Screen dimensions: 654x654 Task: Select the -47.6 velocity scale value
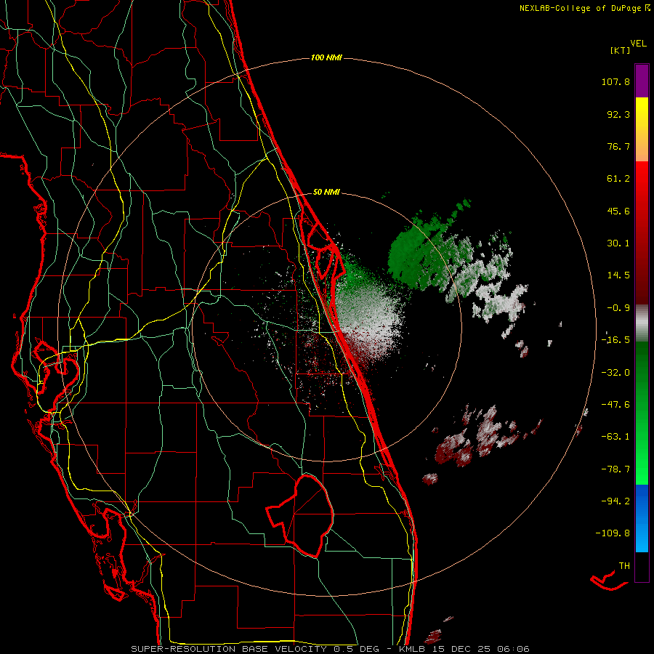pyautogui.click(x=615, y=405)
